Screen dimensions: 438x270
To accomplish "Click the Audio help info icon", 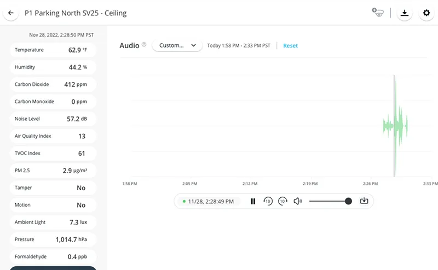I will coord(144,45).
